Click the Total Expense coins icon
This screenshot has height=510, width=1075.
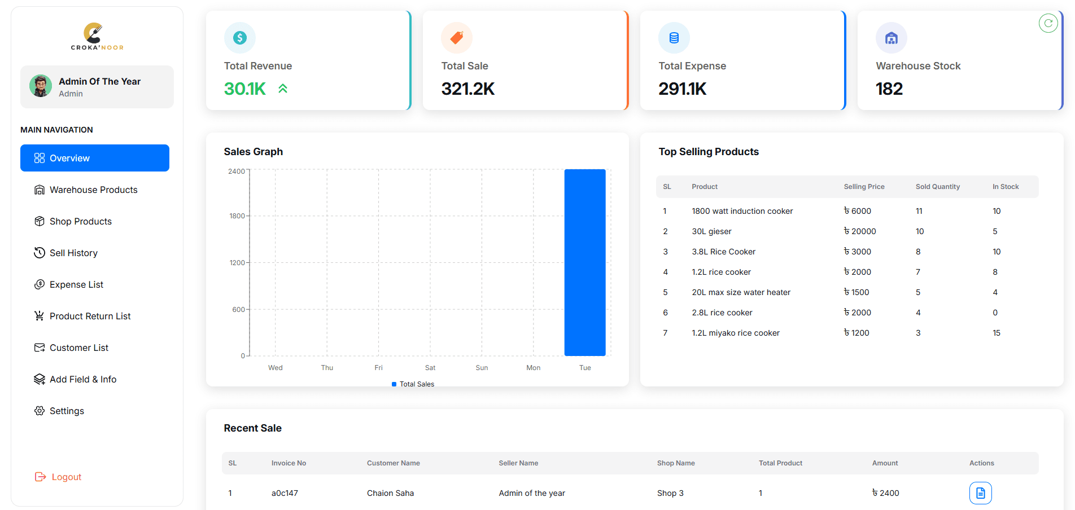pyautogui.click(x=674, y=38)
